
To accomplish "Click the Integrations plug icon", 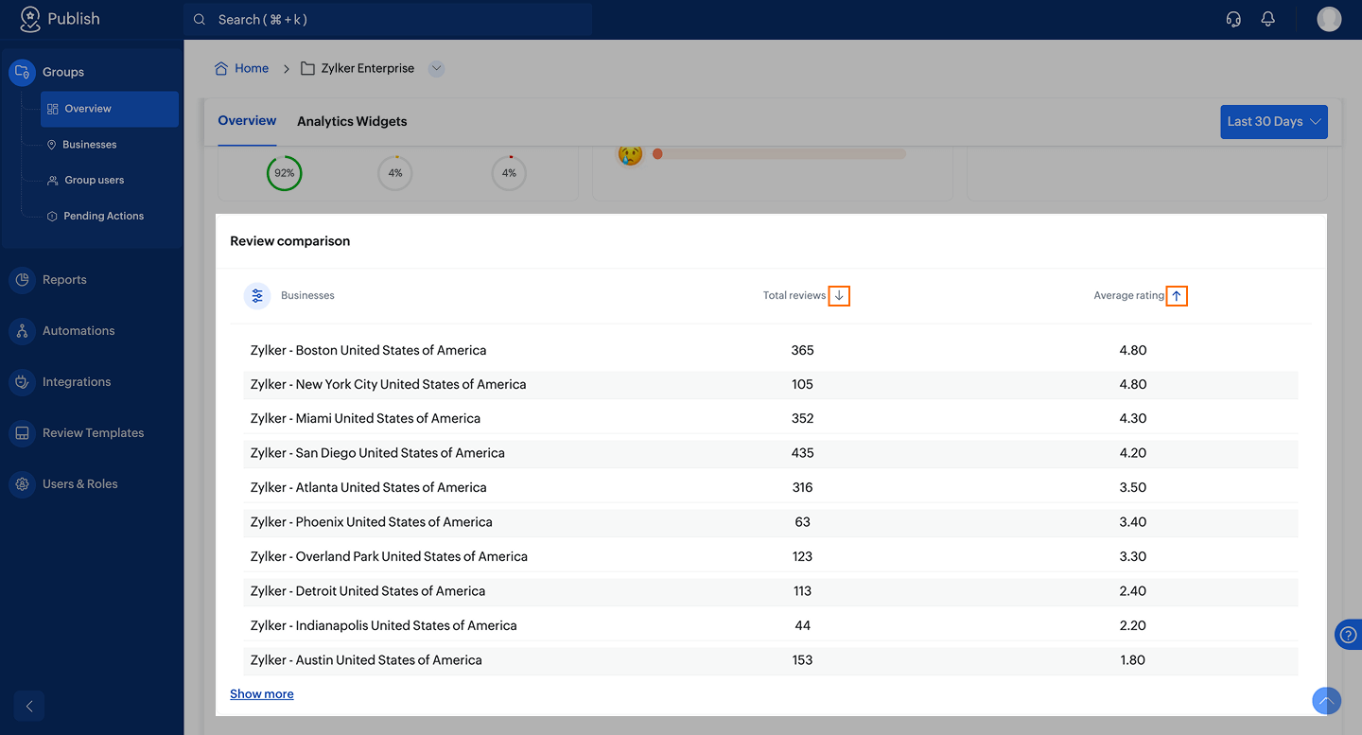I will point(22,382).
